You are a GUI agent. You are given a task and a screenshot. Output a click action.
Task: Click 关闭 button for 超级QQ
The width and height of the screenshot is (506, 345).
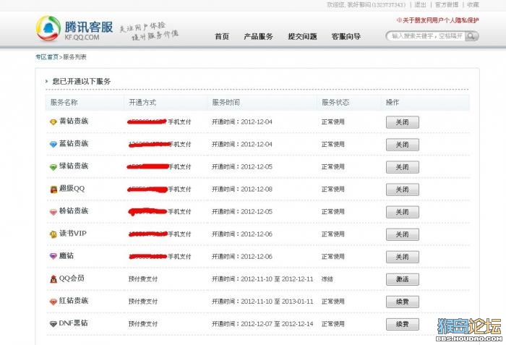[x=403, y=189]
